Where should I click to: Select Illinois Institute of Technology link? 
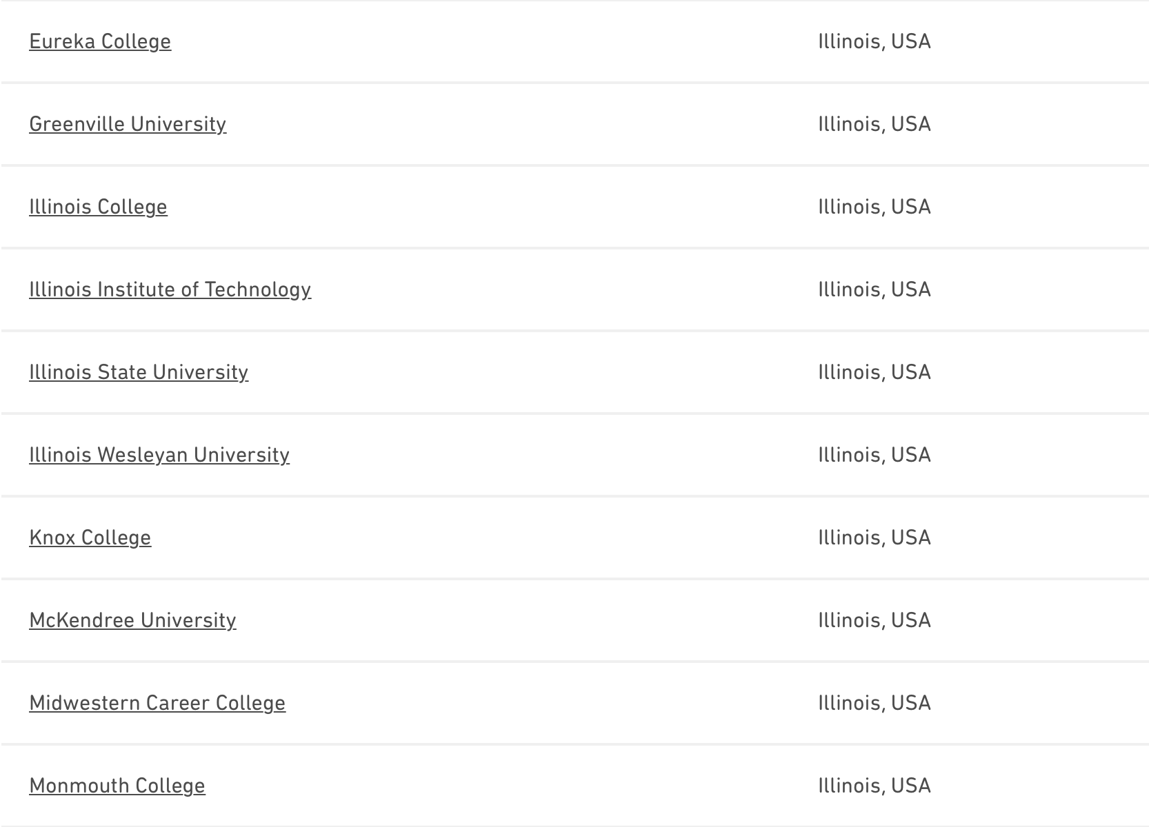(170, 289)
